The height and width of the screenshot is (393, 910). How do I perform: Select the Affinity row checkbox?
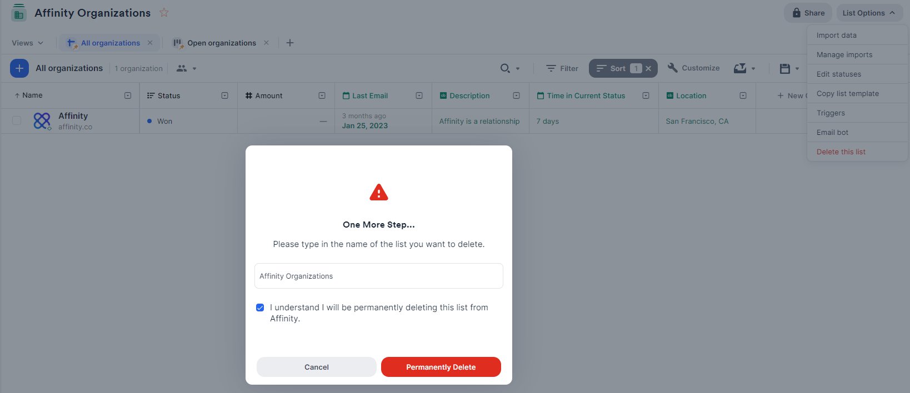tap(17, 120)
